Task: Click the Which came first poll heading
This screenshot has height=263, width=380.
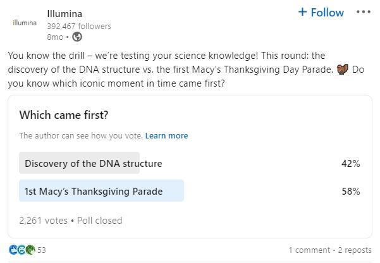Action: coord(64,115)
